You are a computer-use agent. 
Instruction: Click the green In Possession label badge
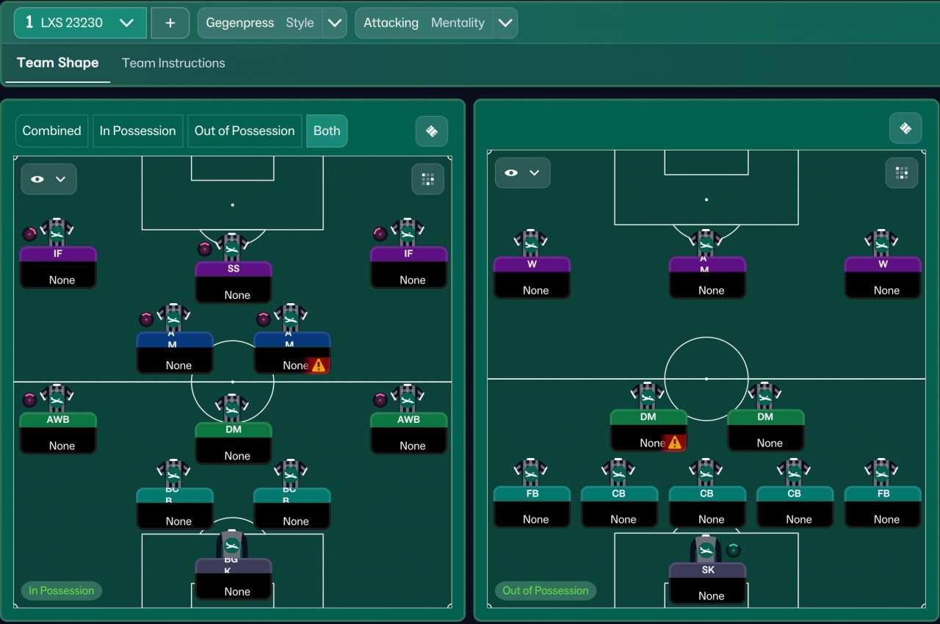[x=62, y=590]
